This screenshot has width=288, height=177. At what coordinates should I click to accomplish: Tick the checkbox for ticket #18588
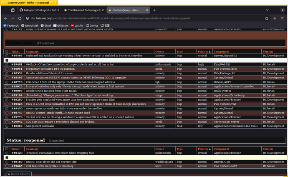pos(7,56)
